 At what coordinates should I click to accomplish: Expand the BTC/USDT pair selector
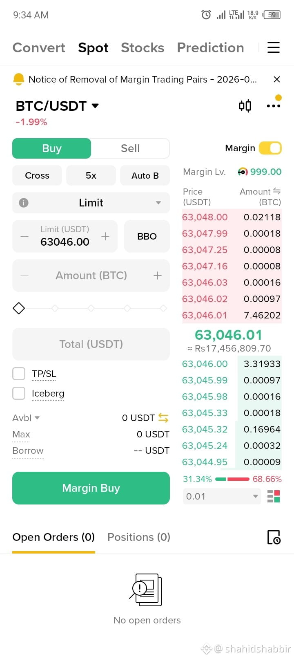click(57, 106)
